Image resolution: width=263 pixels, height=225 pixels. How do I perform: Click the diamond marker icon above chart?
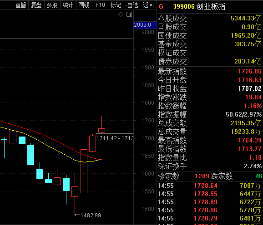click(x=121, y=15)
